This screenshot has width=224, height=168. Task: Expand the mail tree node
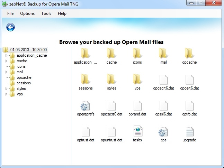6,72
